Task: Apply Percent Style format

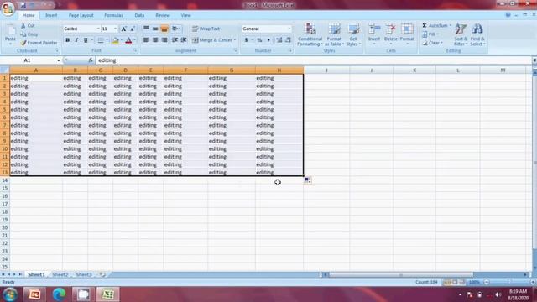Action: point(259,40)
